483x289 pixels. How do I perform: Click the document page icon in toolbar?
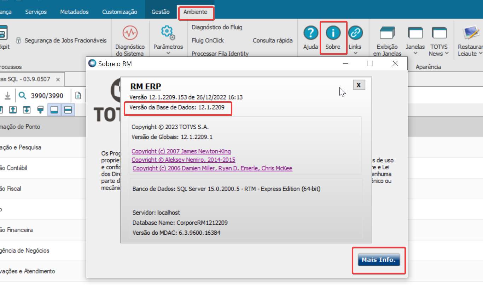(78, 96)
